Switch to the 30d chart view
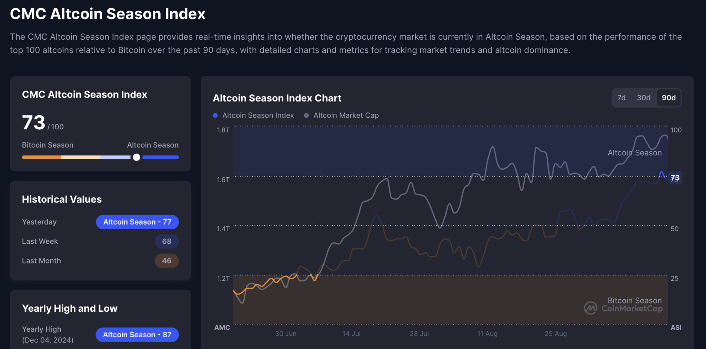 (x=643, y=98)
